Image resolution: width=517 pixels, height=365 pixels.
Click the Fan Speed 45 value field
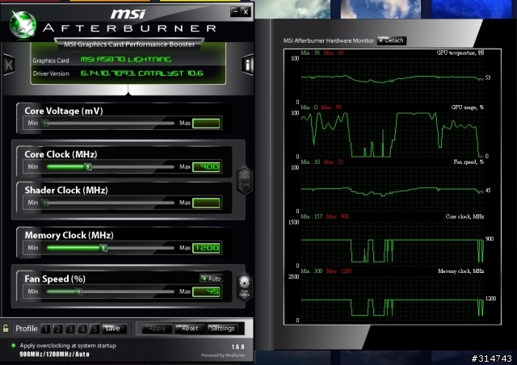207,292
